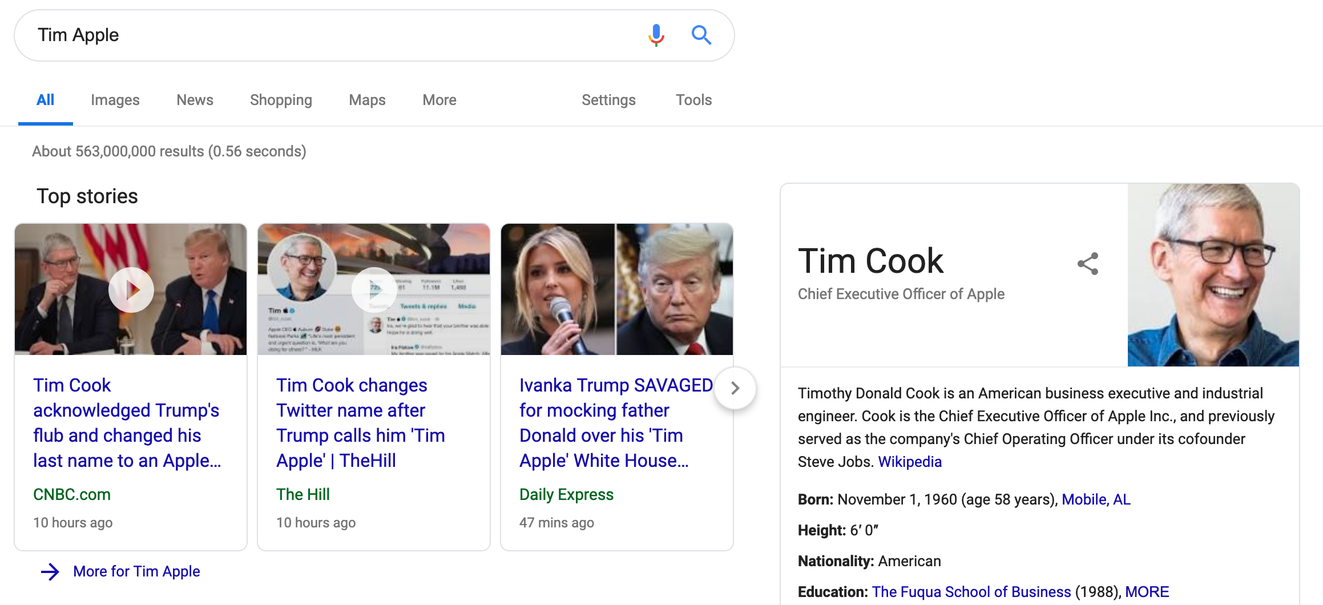This screenshot has height=605, width=1323.
Task: Switch to the News tab
Action: [195, 100]
